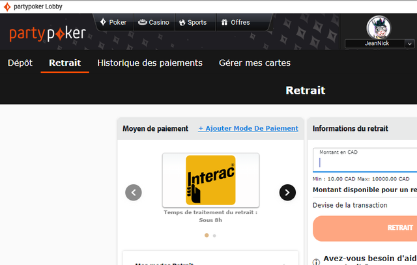Open the Poker tab
The image size is (417, 265).
113,22
